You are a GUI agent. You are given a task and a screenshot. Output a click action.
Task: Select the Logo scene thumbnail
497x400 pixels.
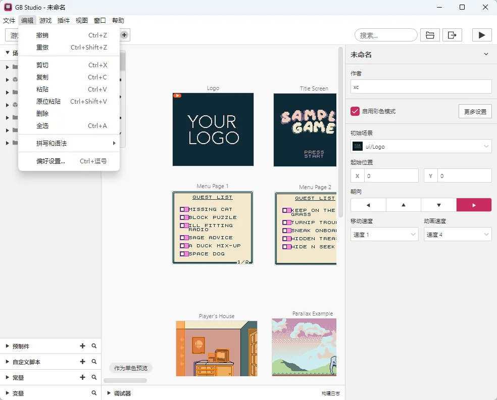(213, 129)
